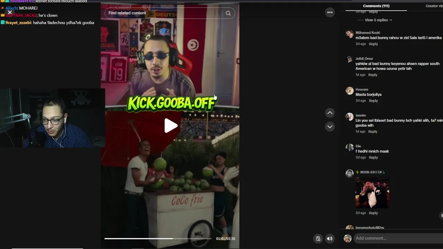Image resolution: width=443 pixels, height=249 pixels.
Task: Go to the next video with the down arrow
Action: tap(330, 127)
